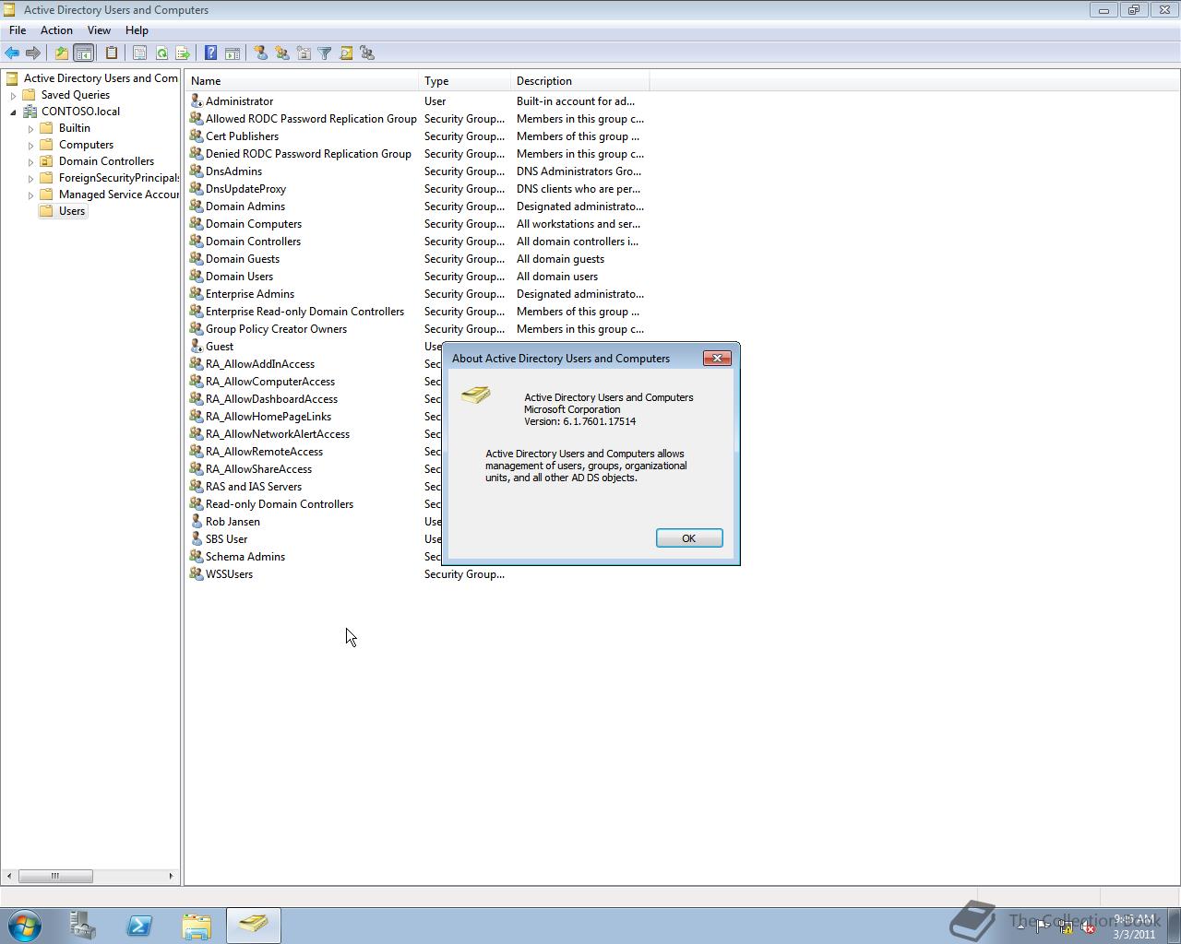Image resolution: width=1181 pixels, height=944 pixels.
Task: Click the tree pane horizontal scrollbar thumb
Action: click(x=55, y=876)
